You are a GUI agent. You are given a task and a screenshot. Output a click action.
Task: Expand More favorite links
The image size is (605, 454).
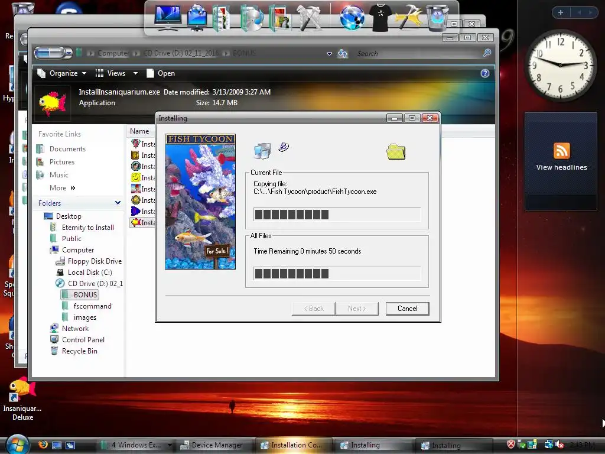(x=63, y=188)
